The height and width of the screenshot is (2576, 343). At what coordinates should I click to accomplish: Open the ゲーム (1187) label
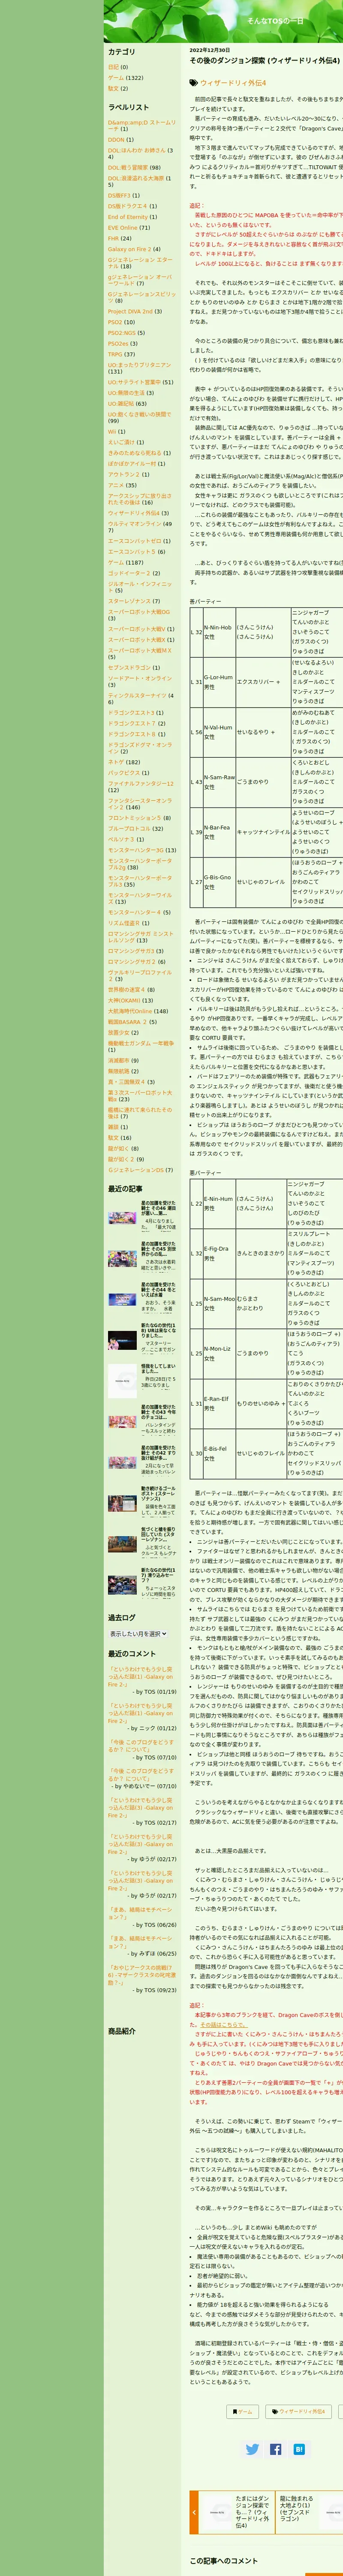point(116,562)
